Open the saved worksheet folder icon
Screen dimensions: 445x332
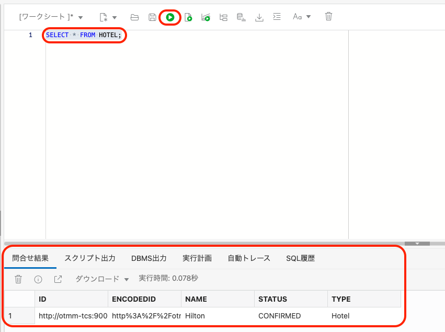tap(134, 17)
